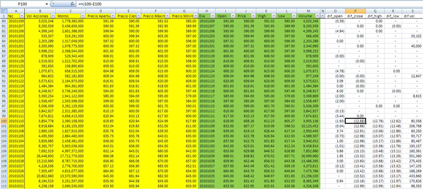The height and width of the screenshot is (189, 423).
Task: Click Vol Acciones cell 533,307
Action: pos(40,36)
